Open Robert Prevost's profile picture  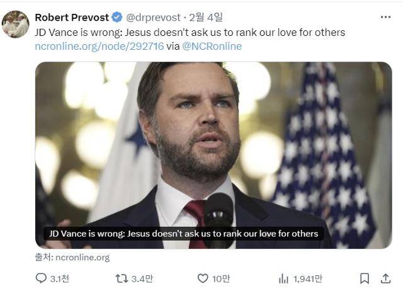[15, 25]
